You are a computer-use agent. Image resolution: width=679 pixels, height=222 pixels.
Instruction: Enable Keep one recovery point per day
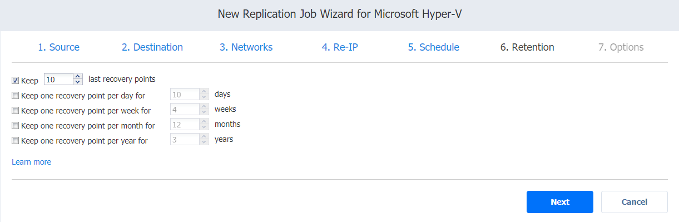tap(16, 95)
